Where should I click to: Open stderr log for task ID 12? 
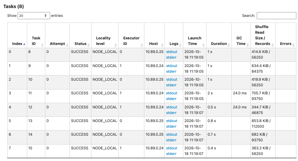tap(171, 113)
